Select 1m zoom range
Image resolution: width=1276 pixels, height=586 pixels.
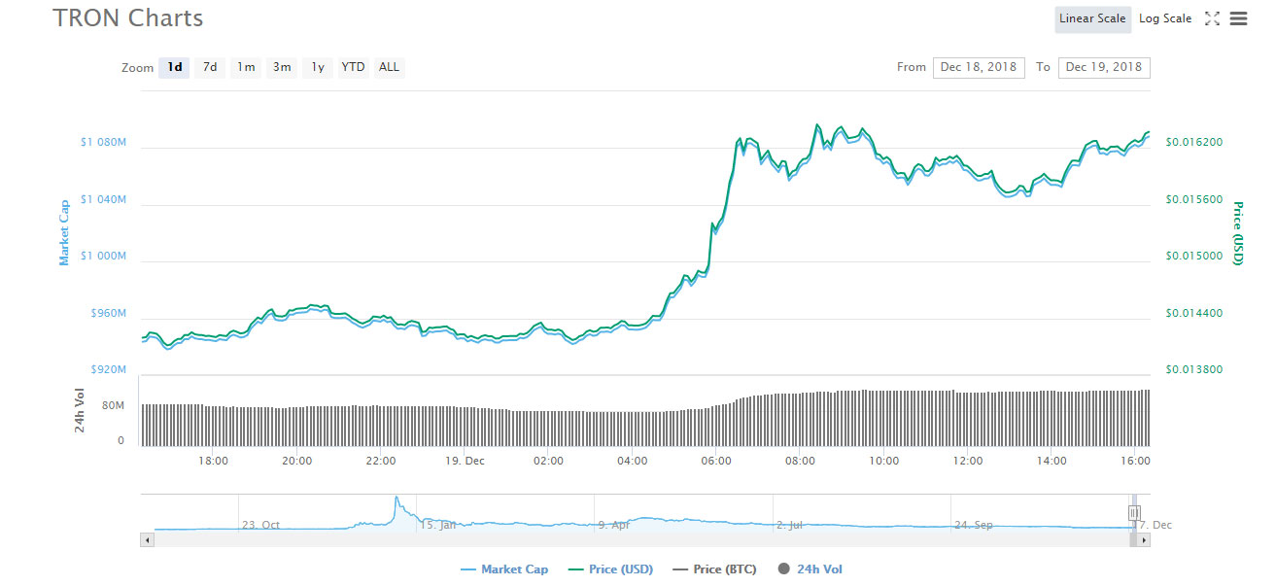click(246, 67)
